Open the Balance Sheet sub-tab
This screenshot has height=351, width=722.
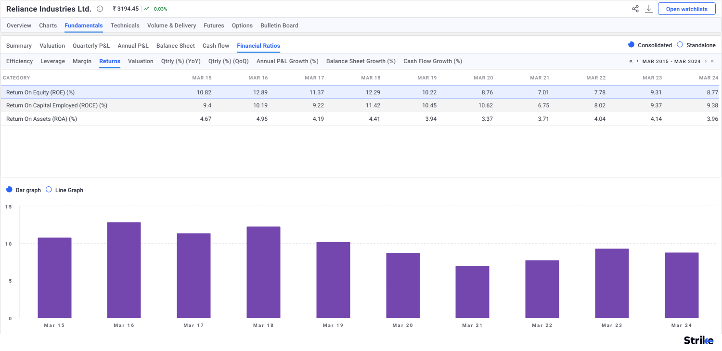176,46
